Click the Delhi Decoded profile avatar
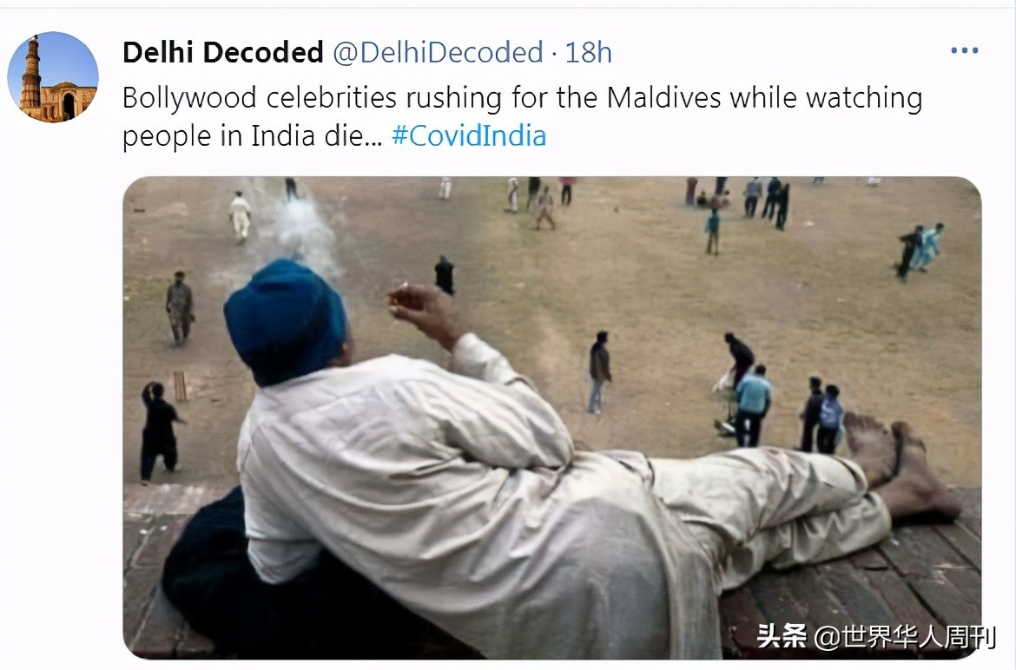The image size is (1016, 670). 53,77
